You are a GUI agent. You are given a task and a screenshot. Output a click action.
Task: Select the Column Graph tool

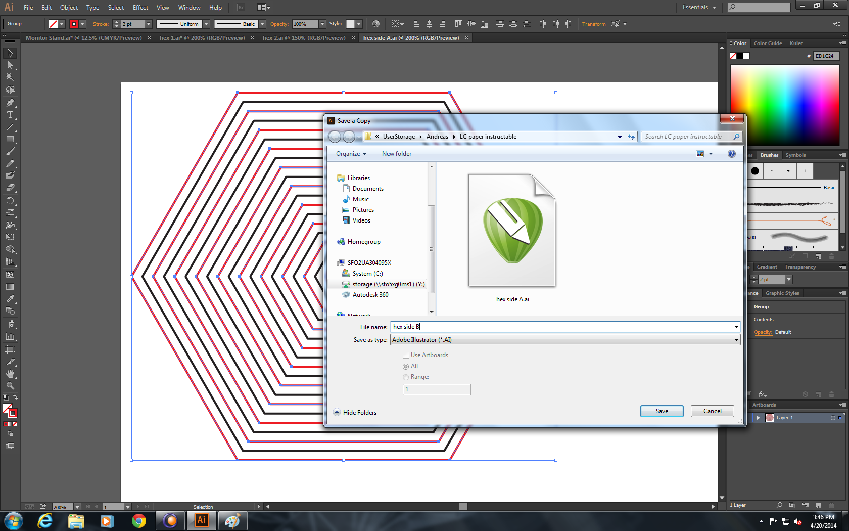click(x=10, y=336)
